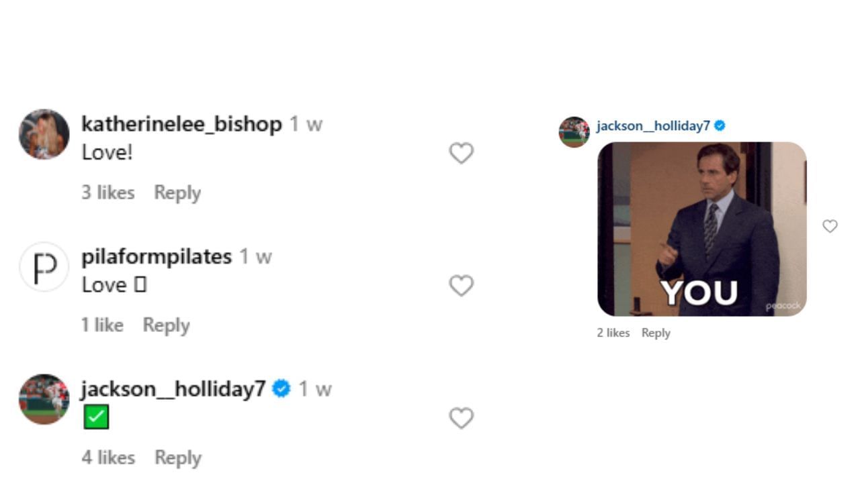
Task: Like jackson__holliday7's green checkmark comment
Action: tap(461, 418)
